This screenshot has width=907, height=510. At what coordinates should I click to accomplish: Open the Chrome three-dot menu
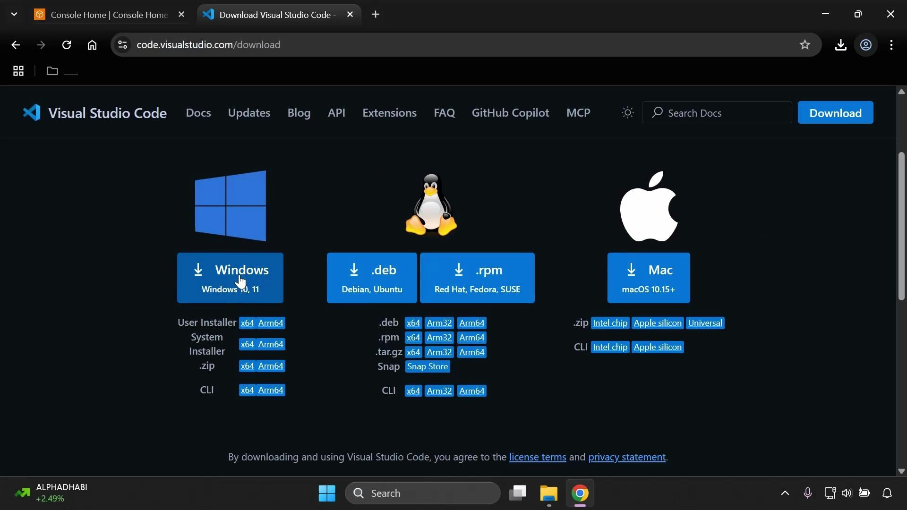(892, 45)
